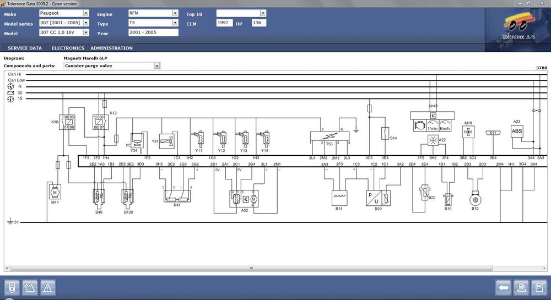The width and height of the screenshot is (551, 300).
Task: Click the ground '31' label
Action: click(17, 222)
